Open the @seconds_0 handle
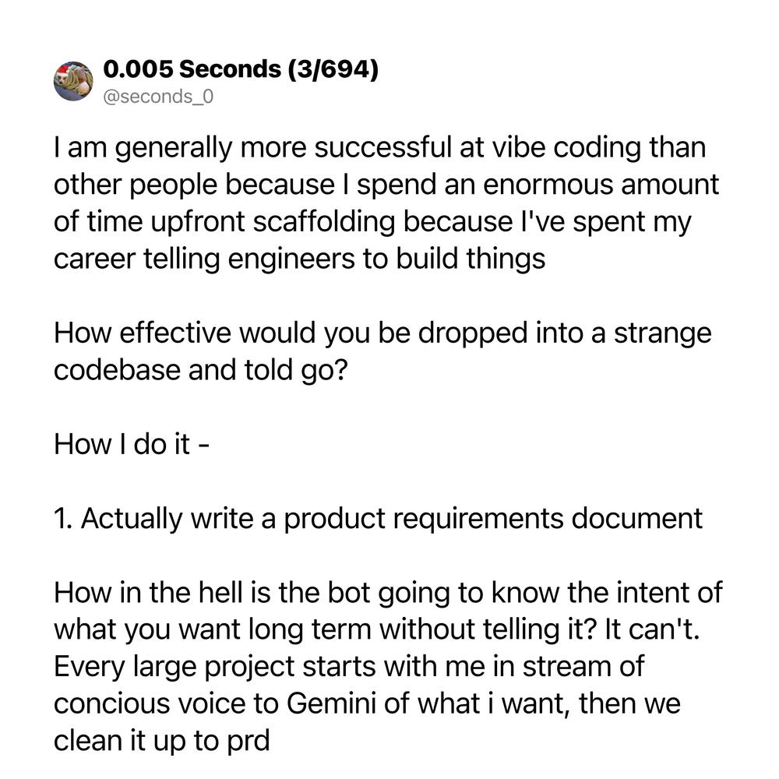779x779 pixels. coord(158,96)
